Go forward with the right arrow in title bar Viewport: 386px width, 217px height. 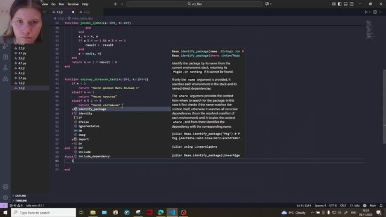point(122,4)
